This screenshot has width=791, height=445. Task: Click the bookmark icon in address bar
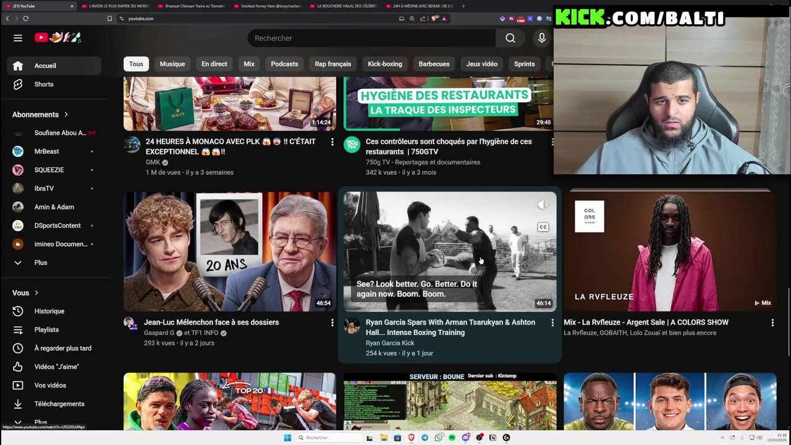(109, 19)
